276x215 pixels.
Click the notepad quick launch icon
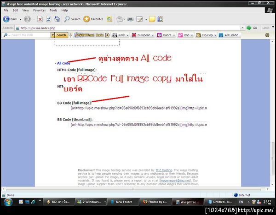point(21,202)
